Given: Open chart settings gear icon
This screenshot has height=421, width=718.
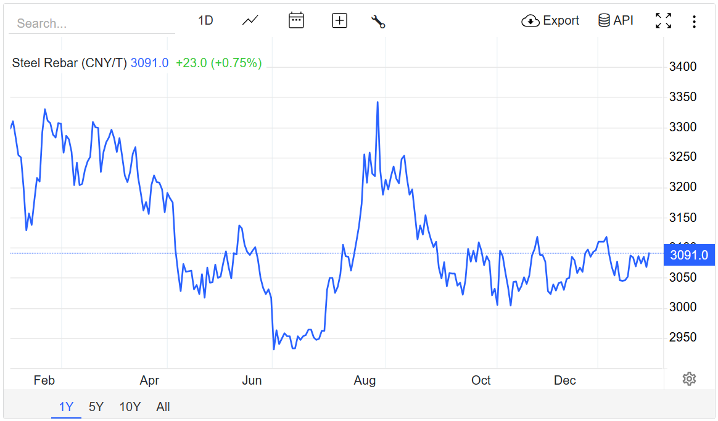Looking at the screenshot, I should [x=689, y=379].
